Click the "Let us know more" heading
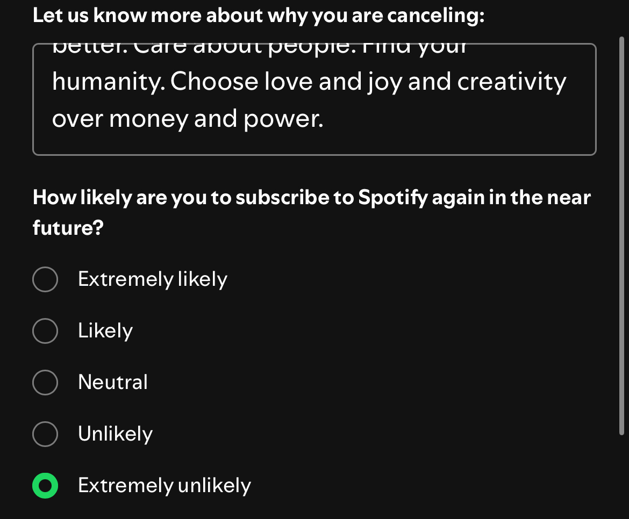The height and width of the screenshot is (519, 629). tap(258, 16)
